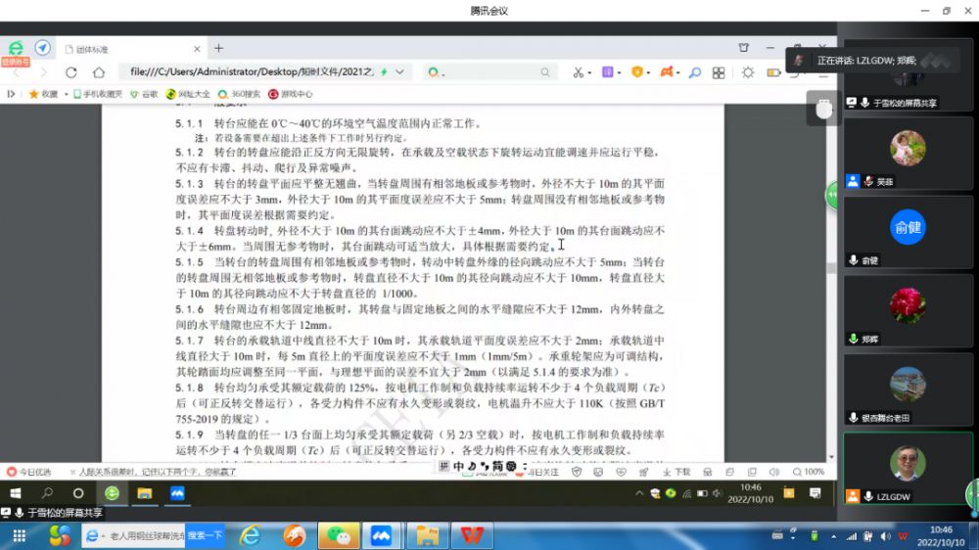Expand the bookmarks bar sidebar arrow

click(11, 94)
